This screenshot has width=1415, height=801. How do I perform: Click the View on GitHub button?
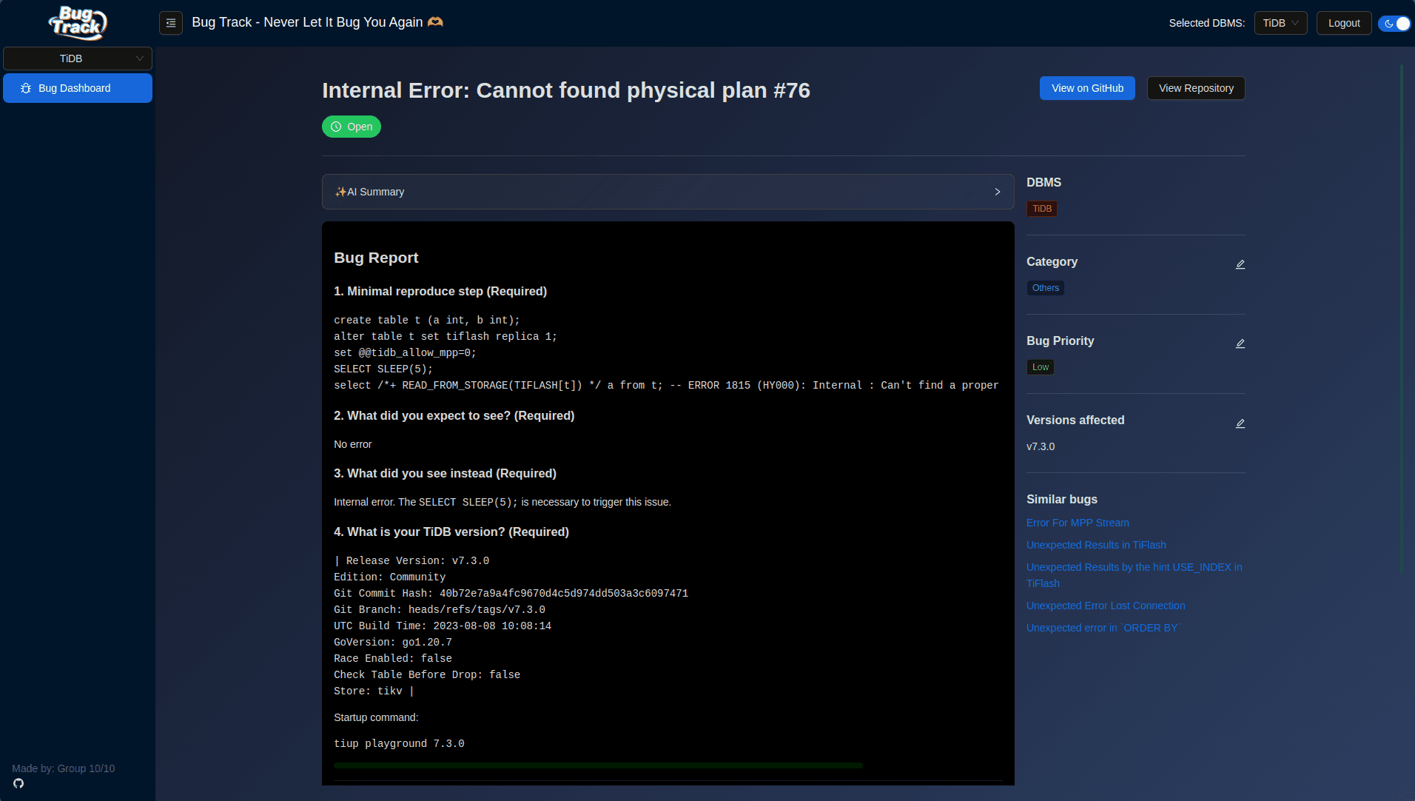(1087, 88)
